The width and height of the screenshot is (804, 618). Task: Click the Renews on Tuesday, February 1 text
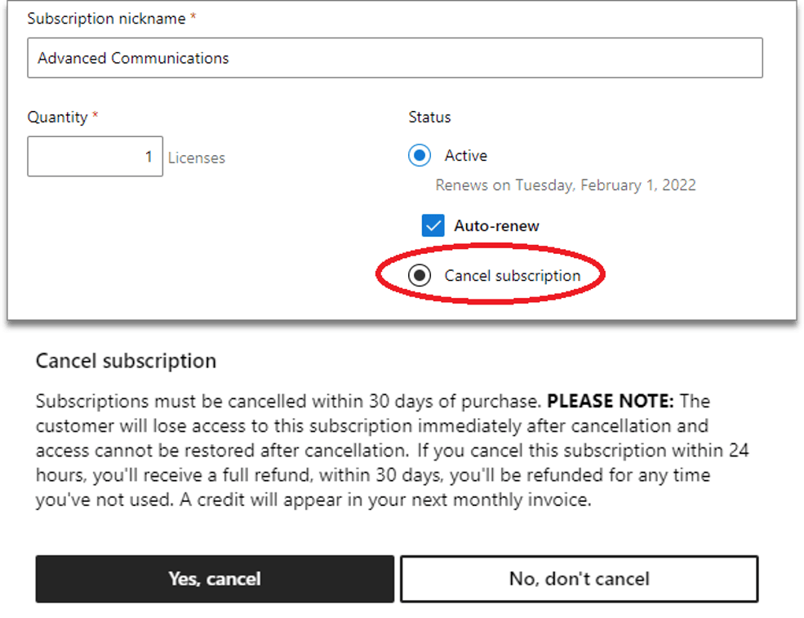566,185
